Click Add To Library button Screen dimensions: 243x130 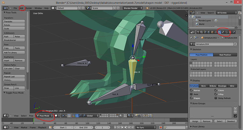14,52
